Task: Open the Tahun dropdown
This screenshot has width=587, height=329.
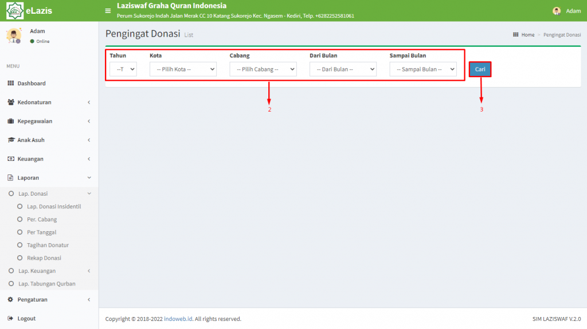Action: pyautogui.click(x=123, y=69)
